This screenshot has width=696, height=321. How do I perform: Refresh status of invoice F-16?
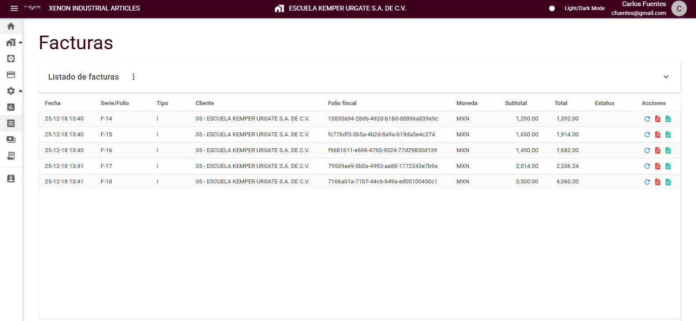(x=647, y=150)
